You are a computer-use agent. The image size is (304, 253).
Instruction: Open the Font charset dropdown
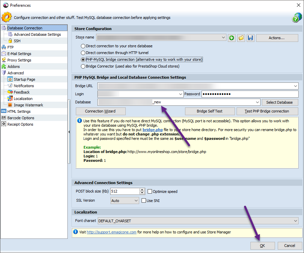[x=296, y=221]
